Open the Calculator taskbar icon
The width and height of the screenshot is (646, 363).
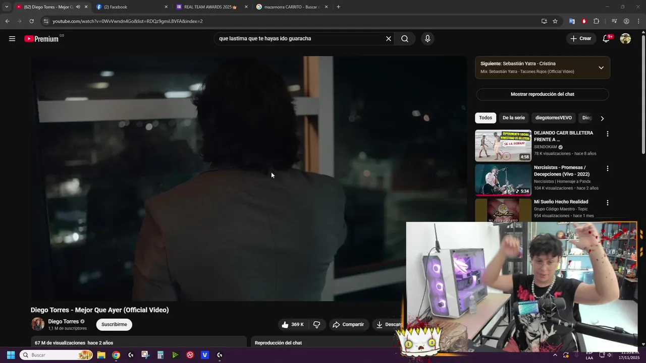(160, 355)
